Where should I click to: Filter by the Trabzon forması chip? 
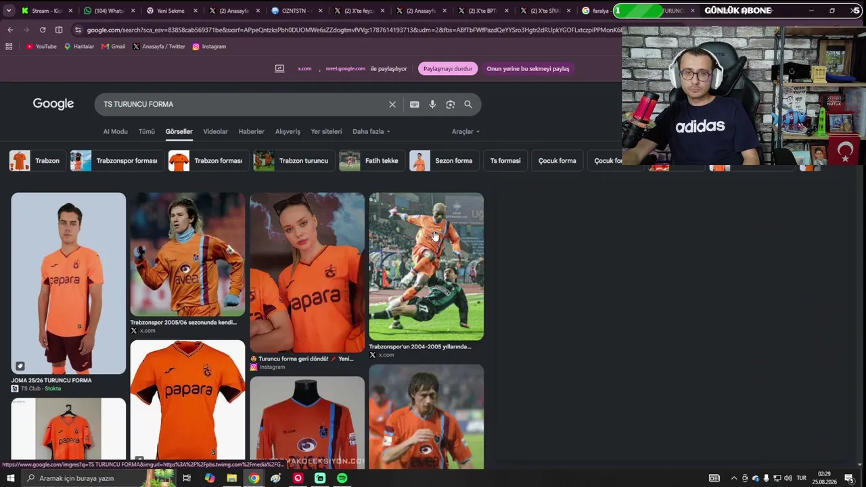click(208, 161)
